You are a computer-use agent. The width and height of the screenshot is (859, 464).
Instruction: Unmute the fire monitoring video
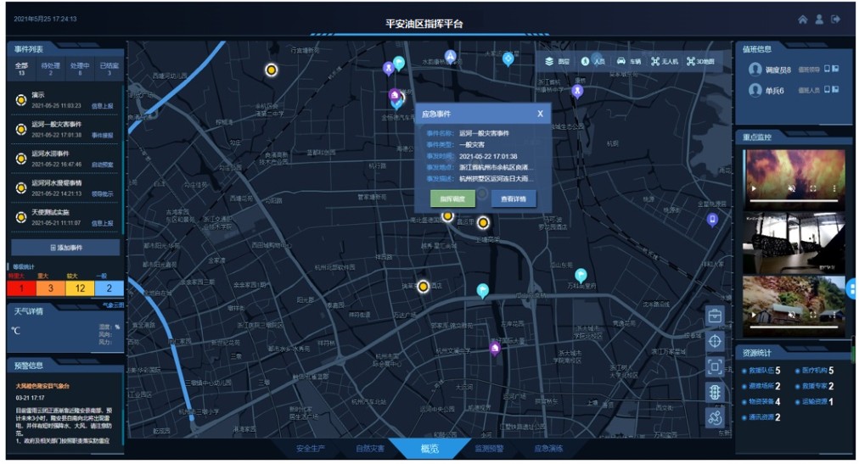[792, 188]
